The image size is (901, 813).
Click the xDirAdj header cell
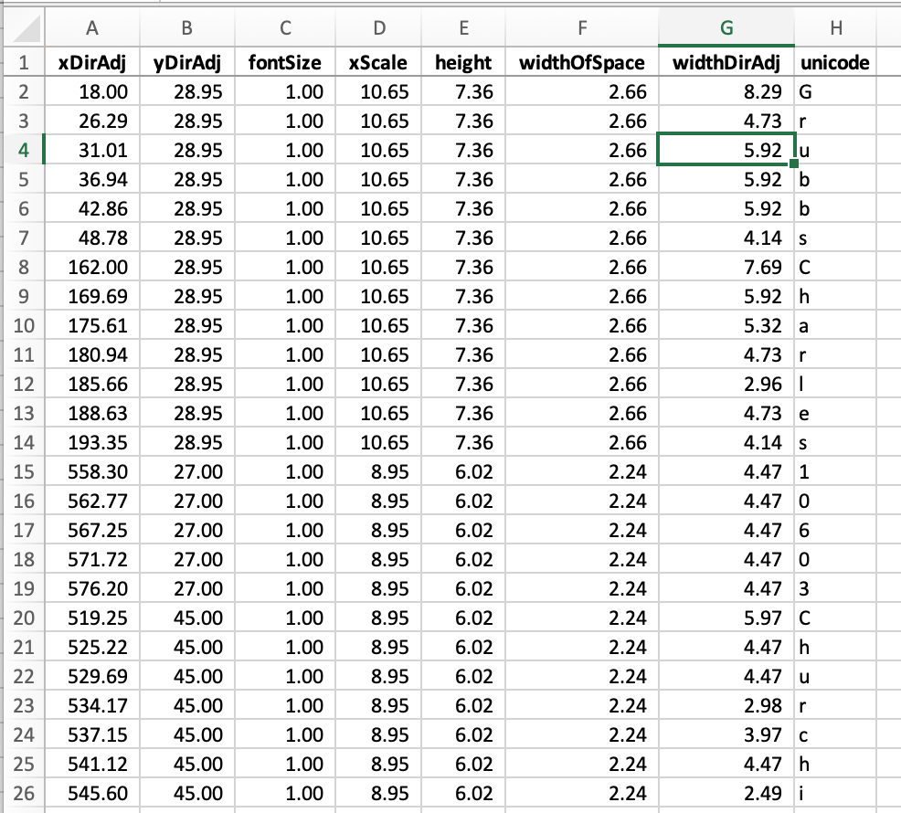tap(91, 62)
